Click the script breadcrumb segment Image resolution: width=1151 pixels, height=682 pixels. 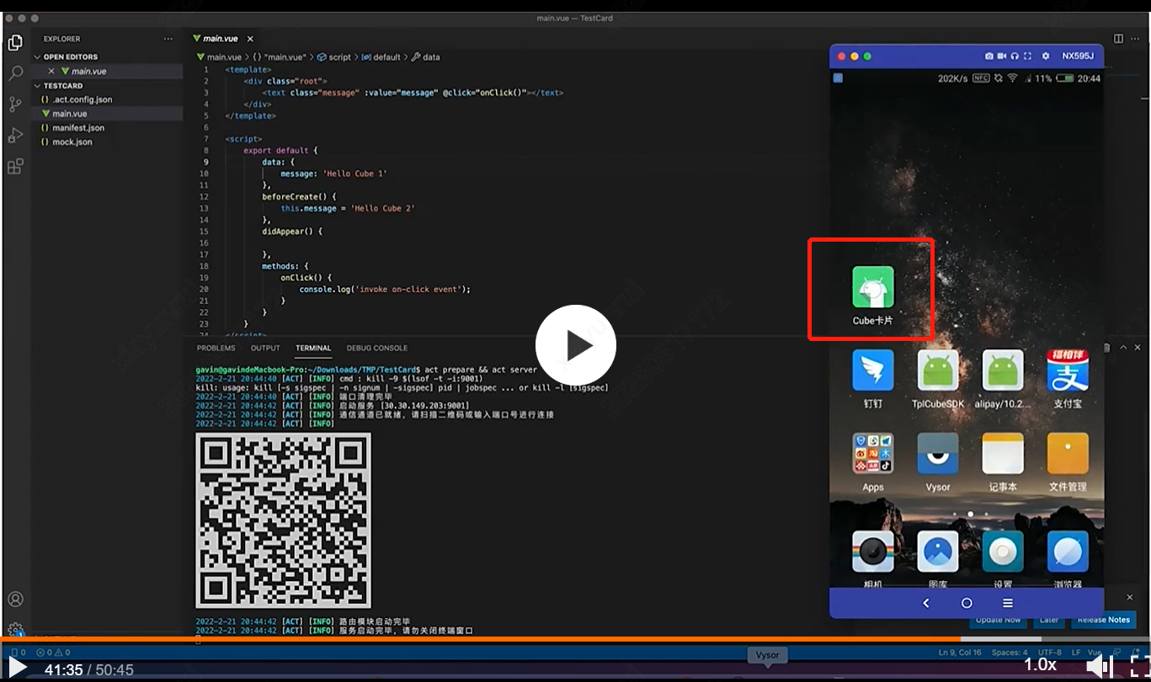[334, 57]
